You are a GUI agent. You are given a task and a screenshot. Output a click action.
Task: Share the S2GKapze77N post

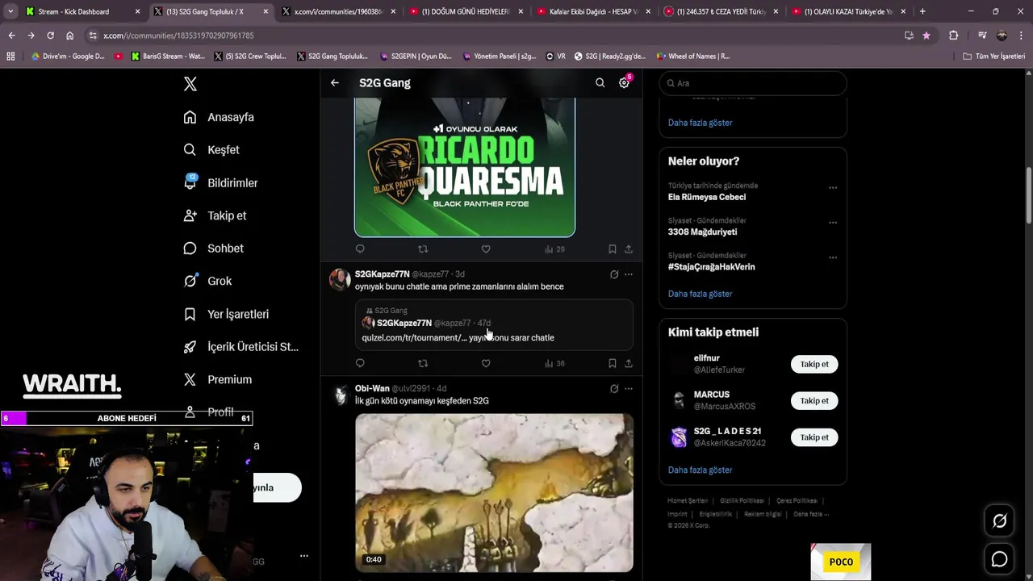coord(629,363)
